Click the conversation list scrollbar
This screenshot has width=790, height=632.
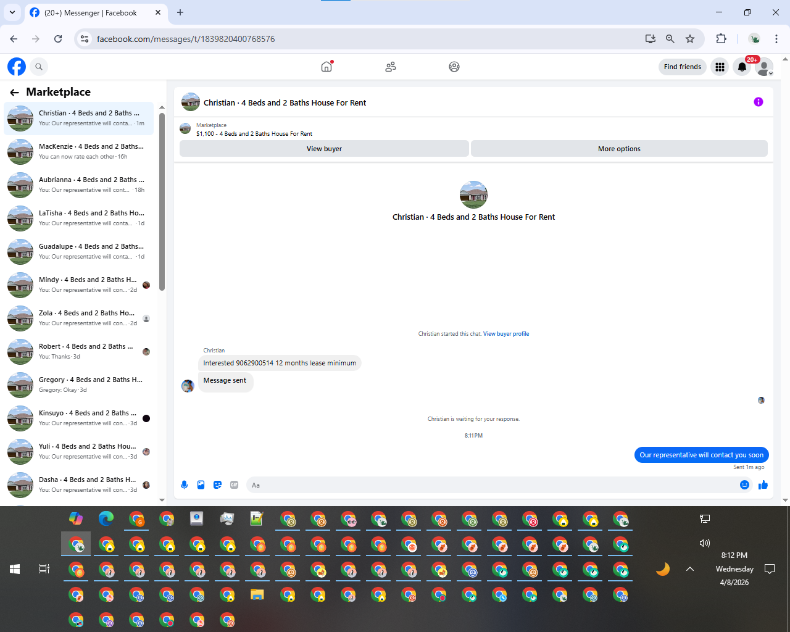click(162, 201)
